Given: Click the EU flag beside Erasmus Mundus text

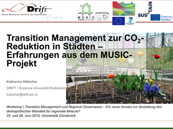Looking at the screenshot, I should pos(155,18).
